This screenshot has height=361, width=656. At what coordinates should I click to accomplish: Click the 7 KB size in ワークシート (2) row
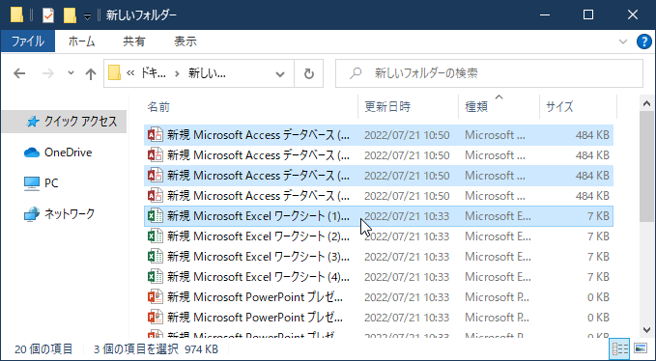[x=598, y=236]
